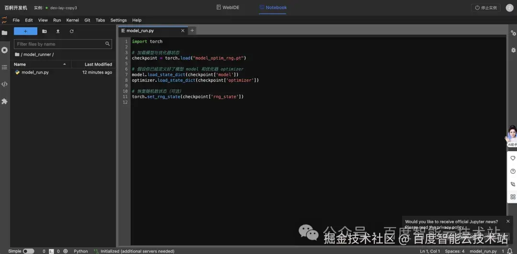The width and height of the screenshot is (517, 254).
Task: Open the Property Inspector gears icon
Action: [513, 33]
